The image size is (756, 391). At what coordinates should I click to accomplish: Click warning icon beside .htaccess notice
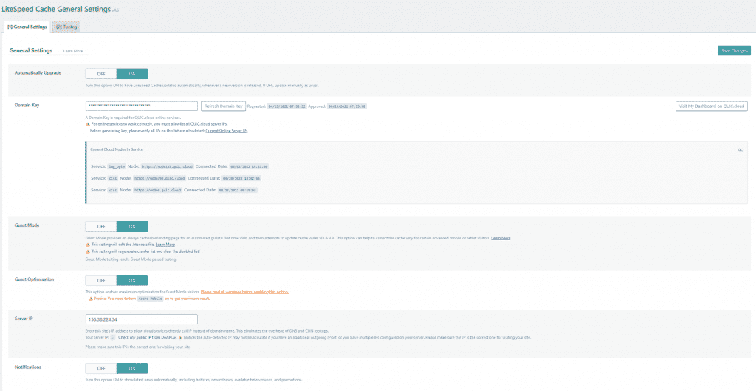88,245
